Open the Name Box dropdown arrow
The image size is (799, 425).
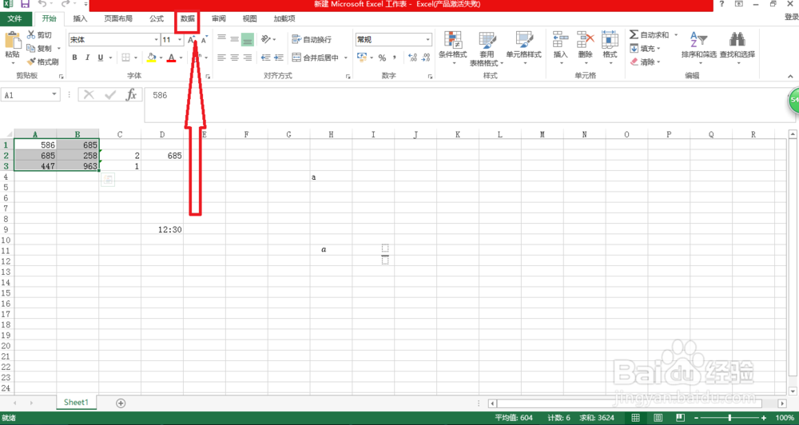pos(54,95)
